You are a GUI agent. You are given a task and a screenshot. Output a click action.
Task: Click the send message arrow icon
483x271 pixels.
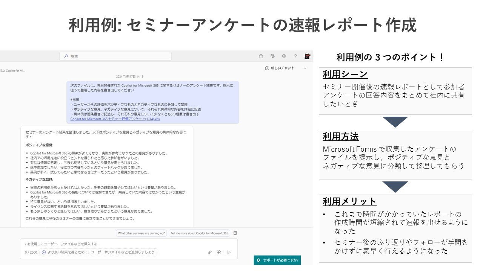point(229,252)
